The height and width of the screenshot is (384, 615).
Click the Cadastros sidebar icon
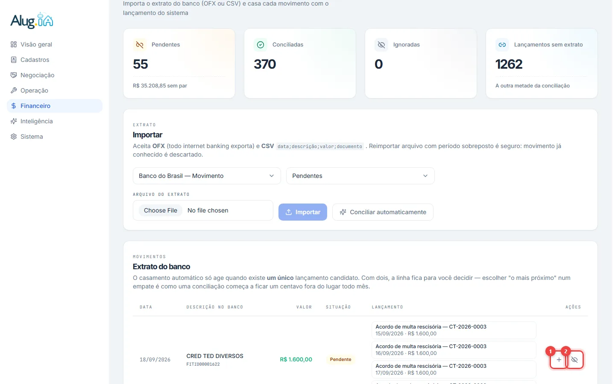pyautogui.click(x=14, y=60)
